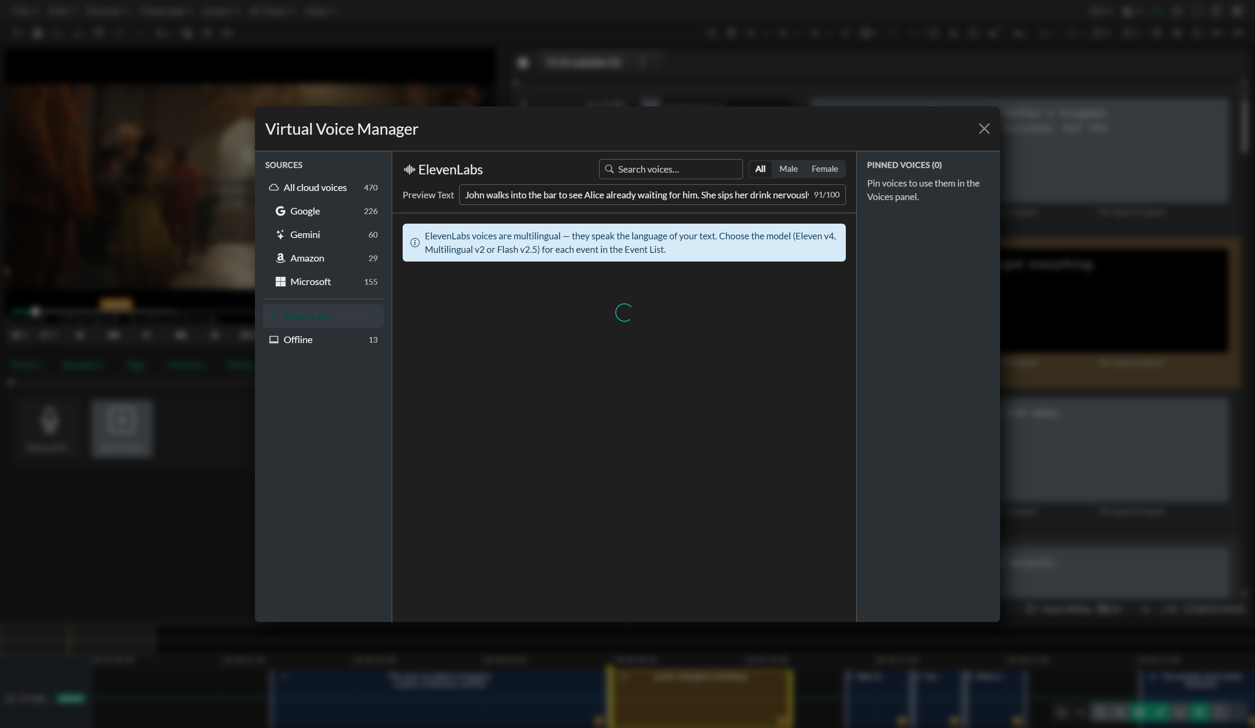
Task: Select All cloud voices source
Action: pyautogui.click(x=323, y=188)
